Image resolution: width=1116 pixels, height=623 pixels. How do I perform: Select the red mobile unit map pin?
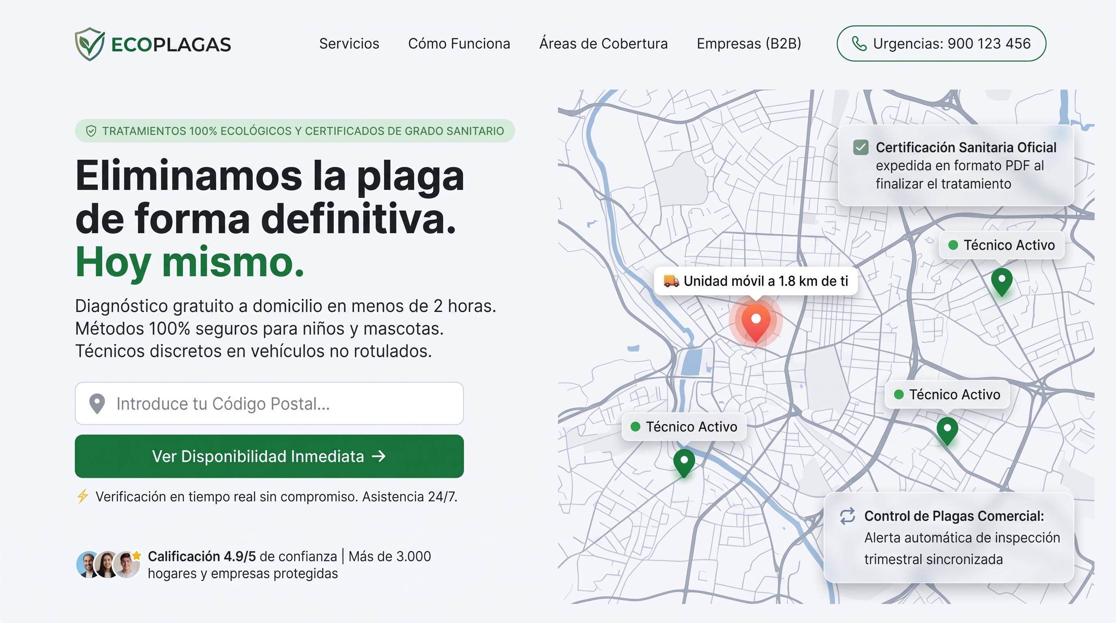pos(756,323)
